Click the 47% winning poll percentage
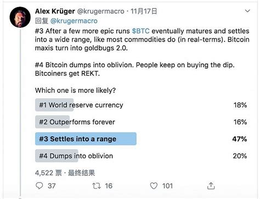This screenshot has width=260, height=199. pos(240,139)
